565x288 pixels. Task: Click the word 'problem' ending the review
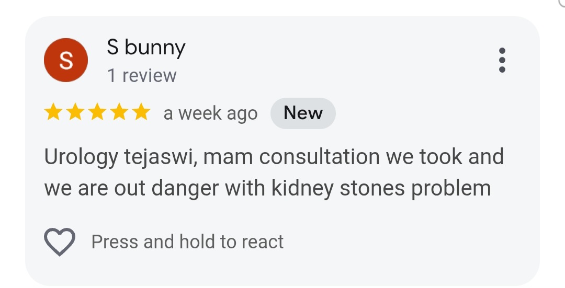click(451, 189)
